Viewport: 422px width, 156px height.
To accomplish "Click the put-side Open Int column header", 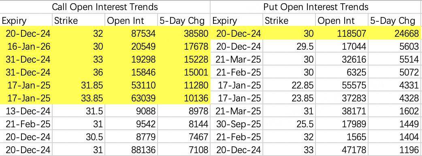I will 342,20.
